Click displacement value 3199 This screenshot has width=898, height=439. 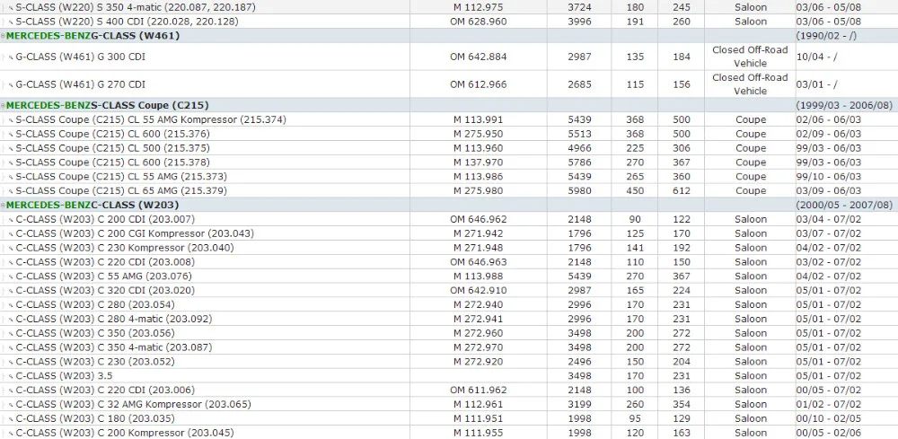pos(579,404)
